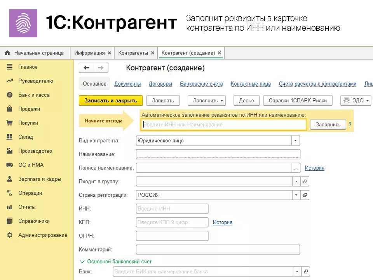This screenshot has height=280, width=373.
Task: Close the Контрагенты tab
Action: 153,53
